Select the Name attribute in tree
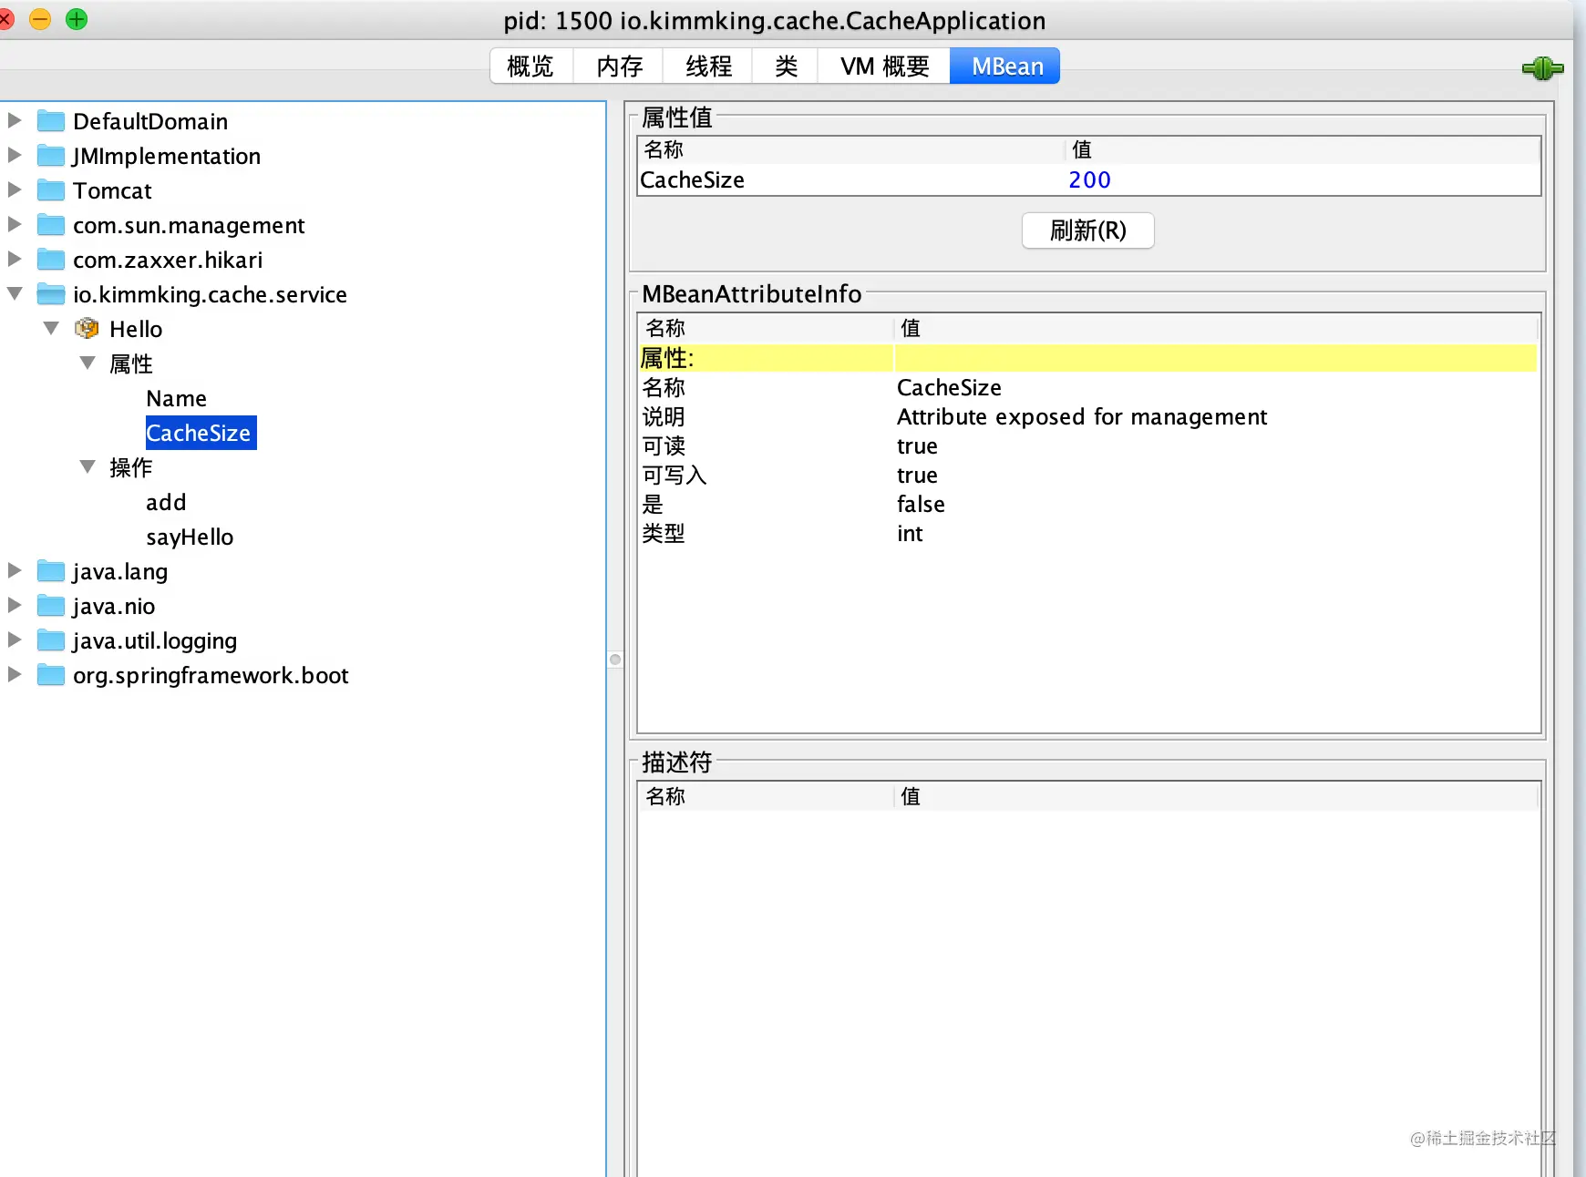 click(176, 398)
